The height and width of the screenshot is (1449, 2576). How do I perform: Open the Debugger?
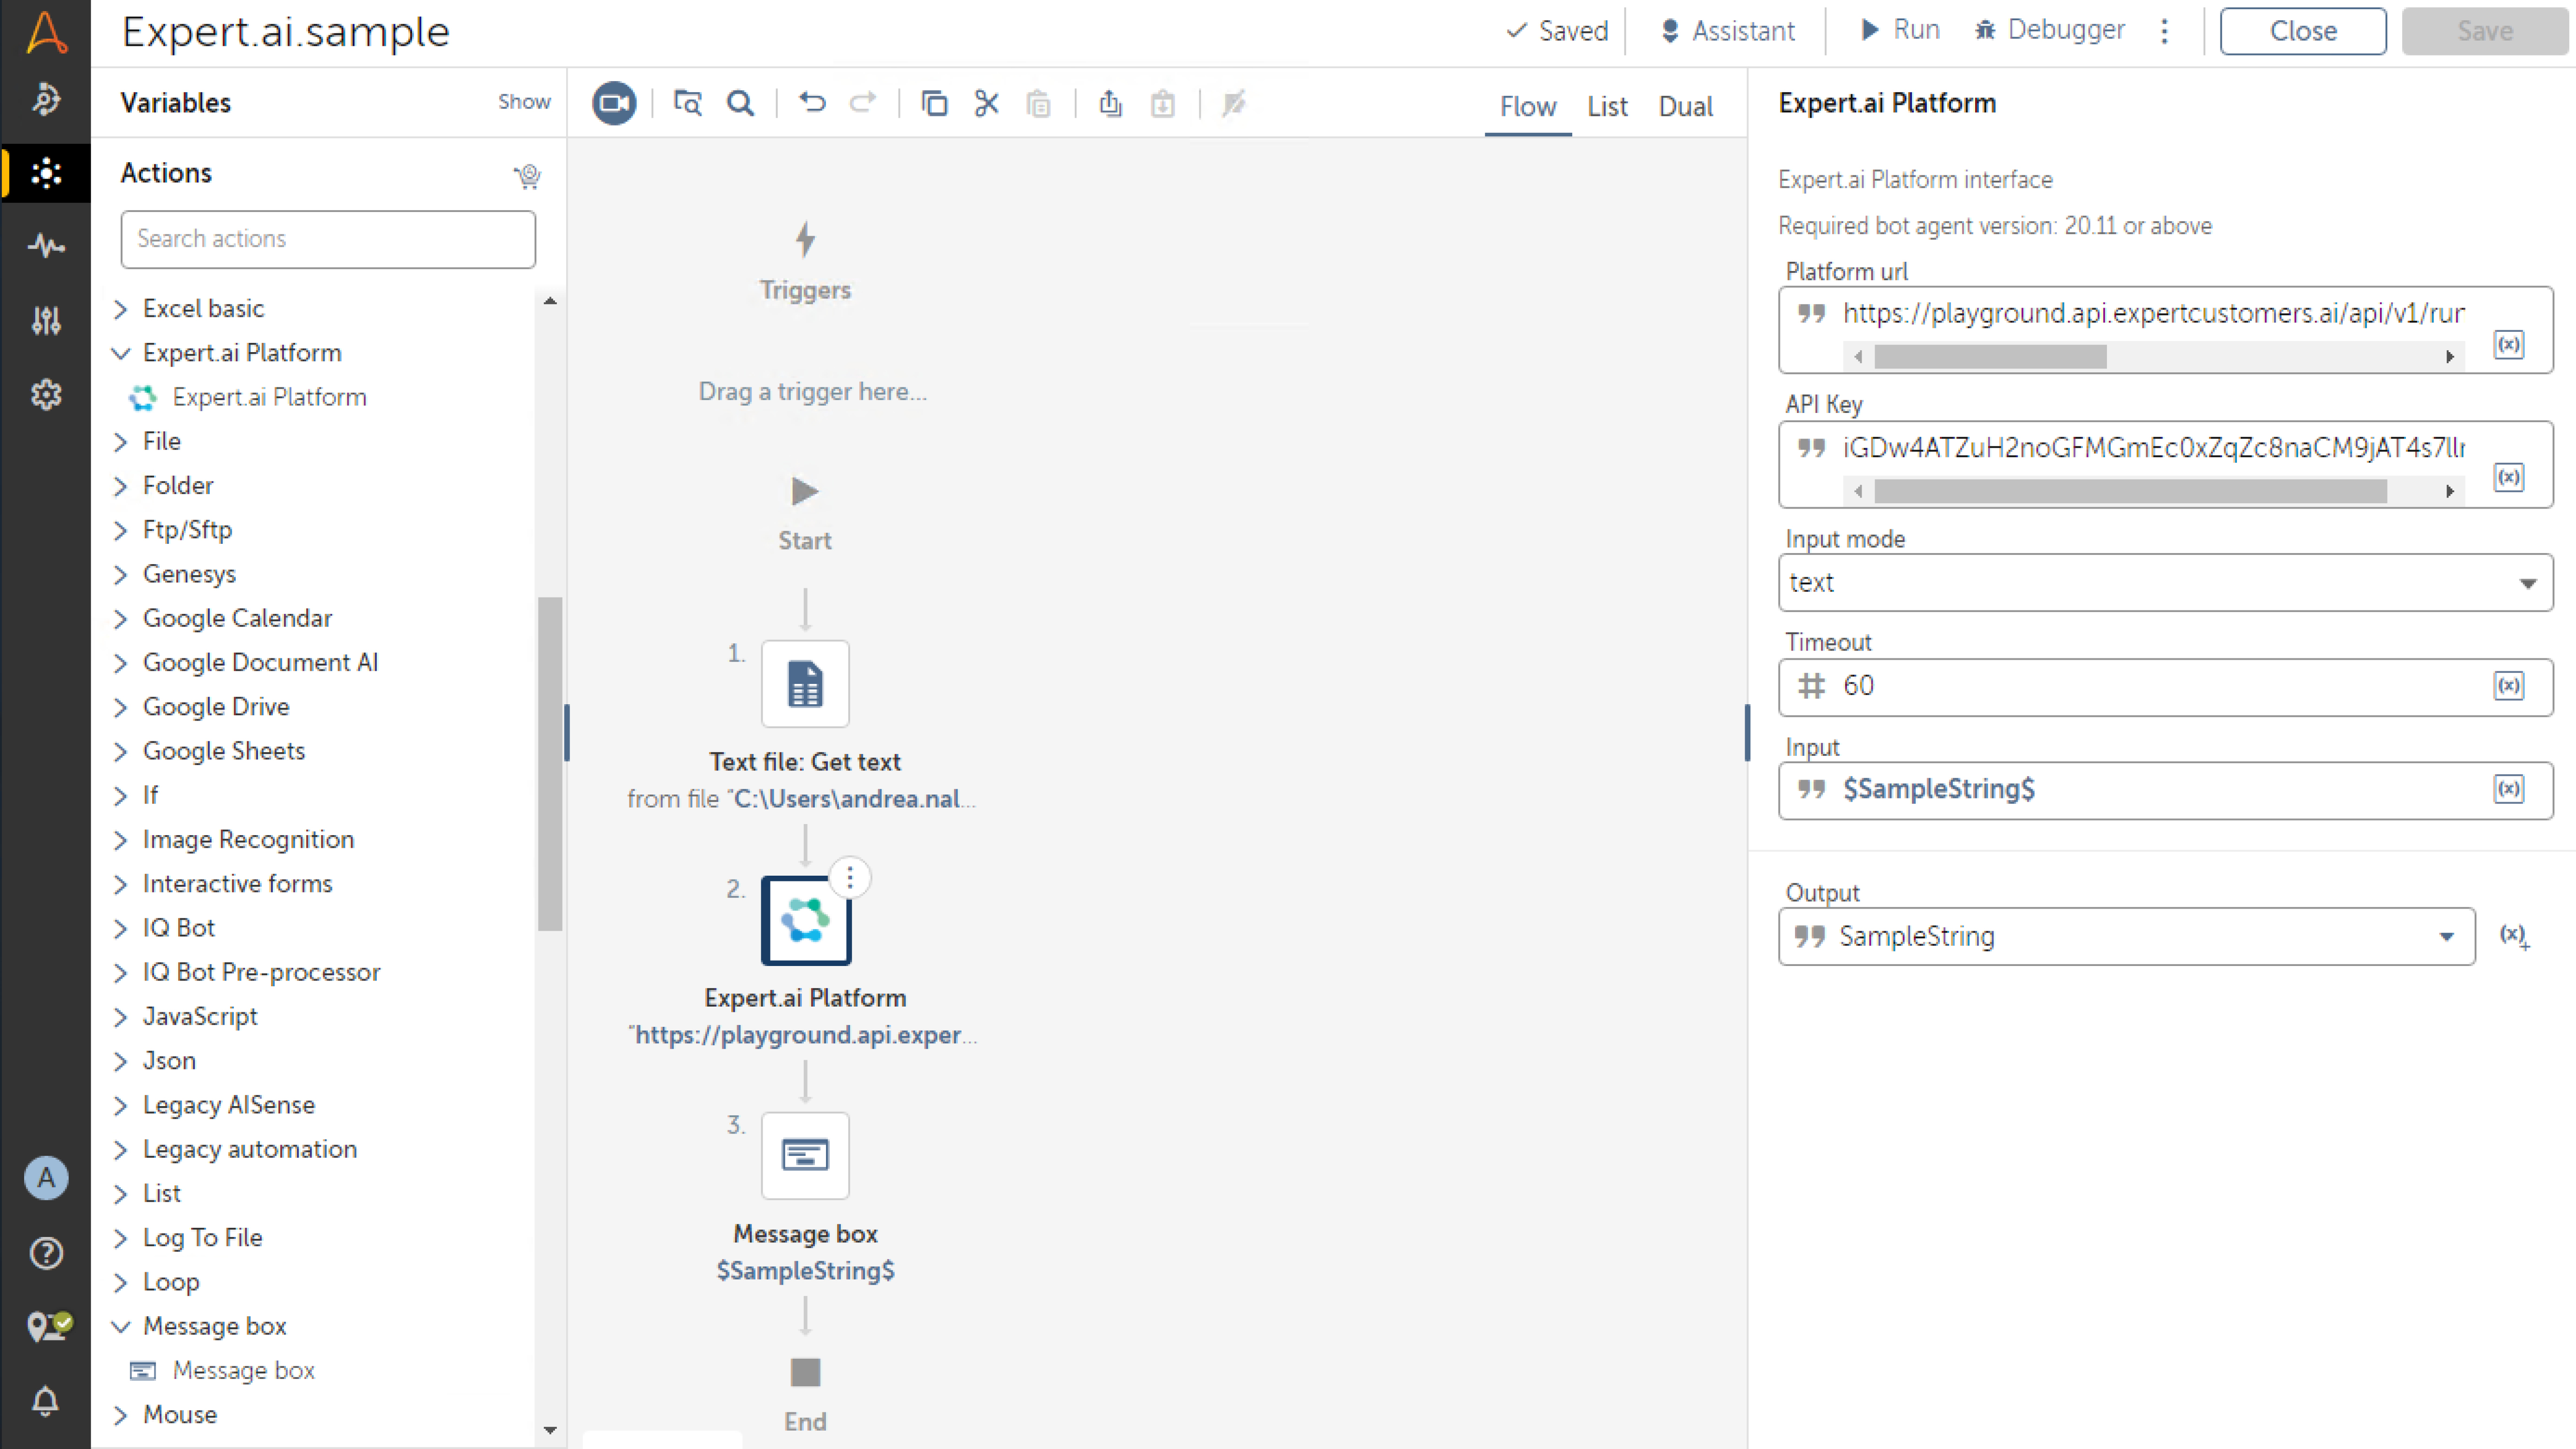point(2050,30)
